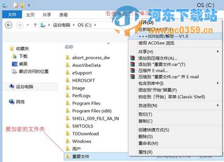The height and width of the screenshot is (162, 224).
Task: Select the Image folder icon
Action: [67, 88]
